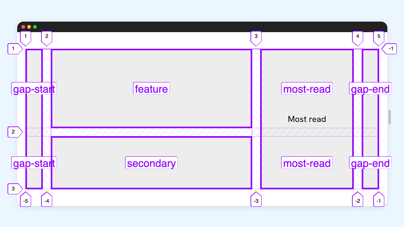
Task: Select the column line badge numbered 5
Action: coord(379,37)
